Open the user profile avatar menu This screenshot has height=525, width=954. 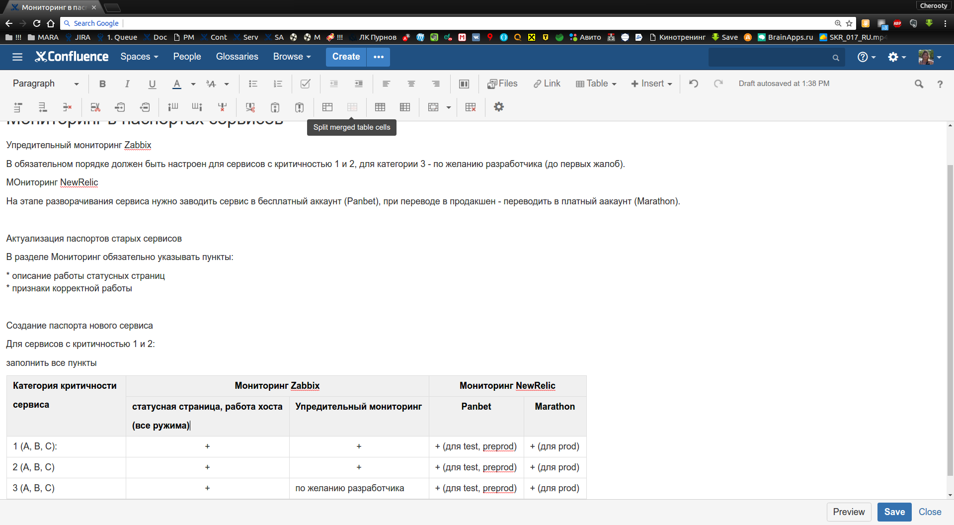tap(930, 57)
